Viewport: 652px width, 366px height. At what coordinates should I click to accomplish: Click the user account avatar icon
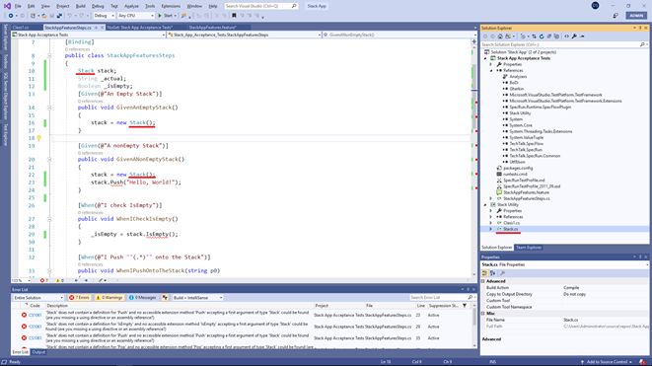click(x=595, y=6)
